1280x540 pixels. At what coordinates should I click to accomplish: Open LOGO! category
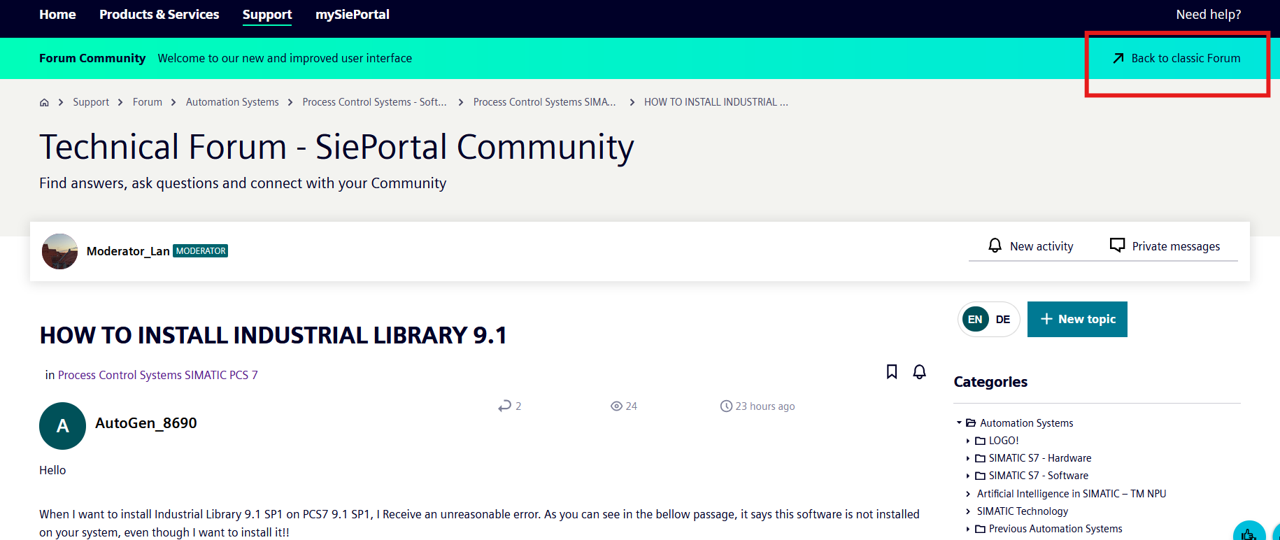[x=1004, y=441]
